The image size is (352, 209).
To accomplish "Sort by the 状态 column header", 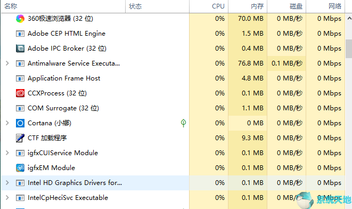I will tap(158, 6).
